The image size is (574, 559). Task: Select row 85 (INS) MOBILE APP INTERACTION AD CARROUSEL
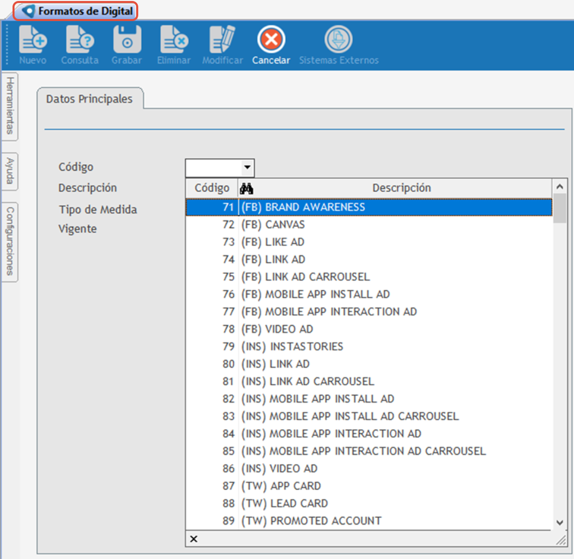click(x=369, y=451)
